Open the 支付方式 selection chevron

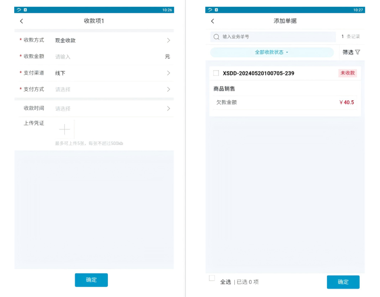(x=168, y=89)
